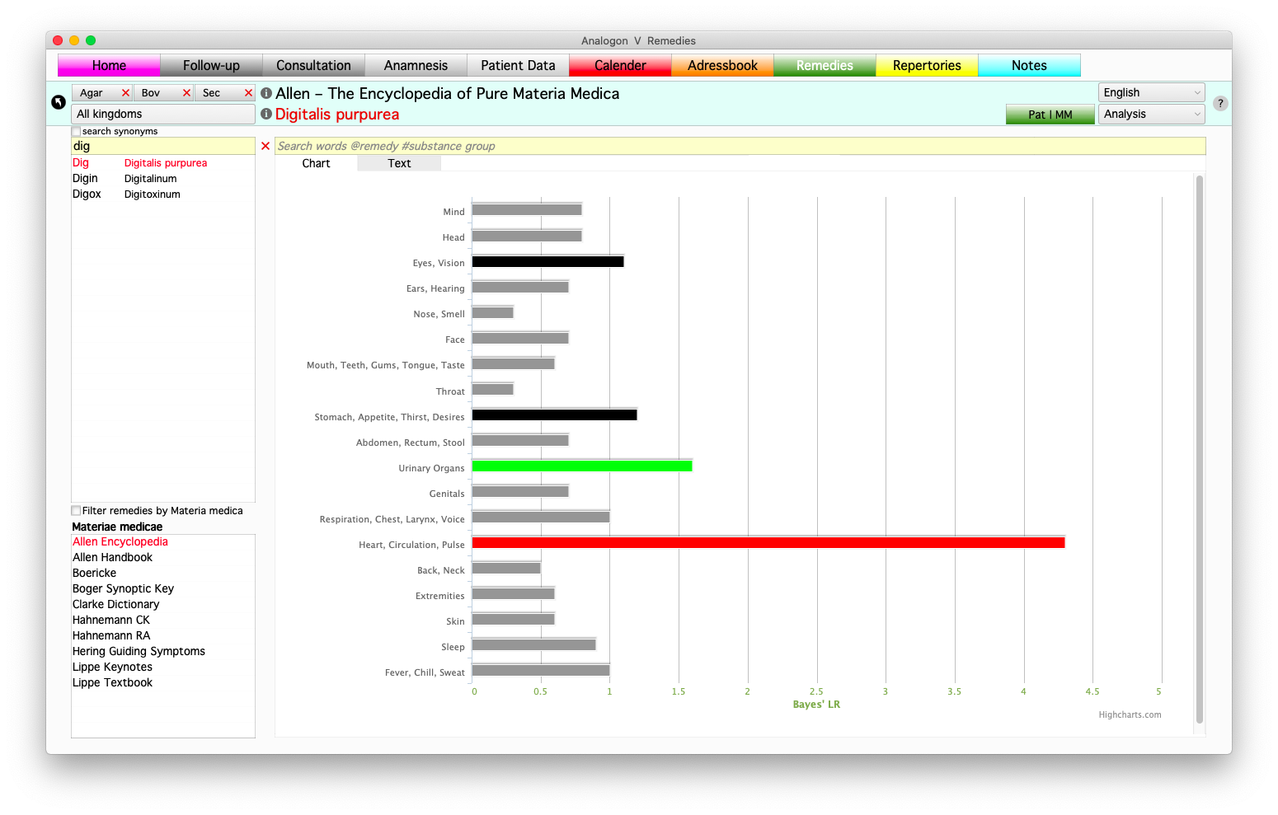Screen dimensions: 1278x815
Task: Enable the search synonyms checkbox
Action: coord(77,132)
